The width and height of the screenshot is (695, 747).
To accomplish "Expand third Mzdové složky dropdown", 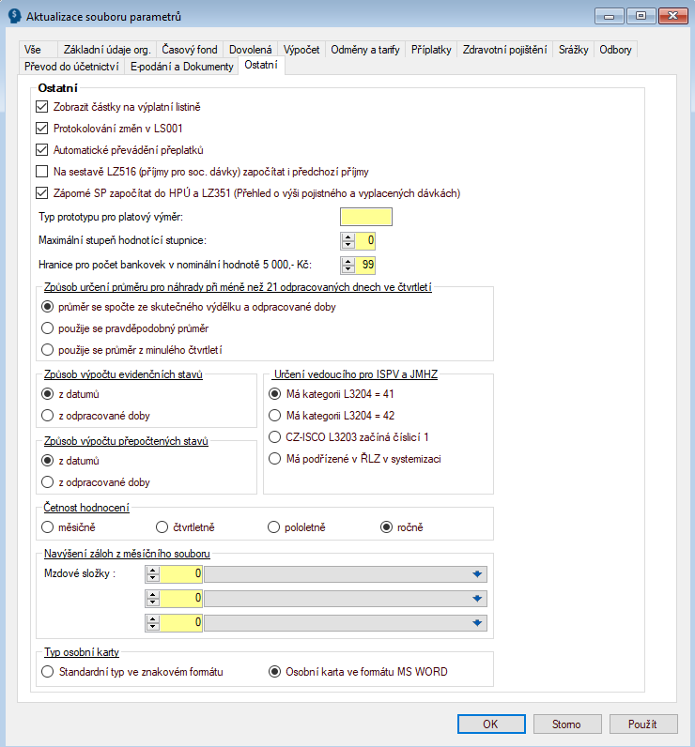I will [x=477, y=622].
